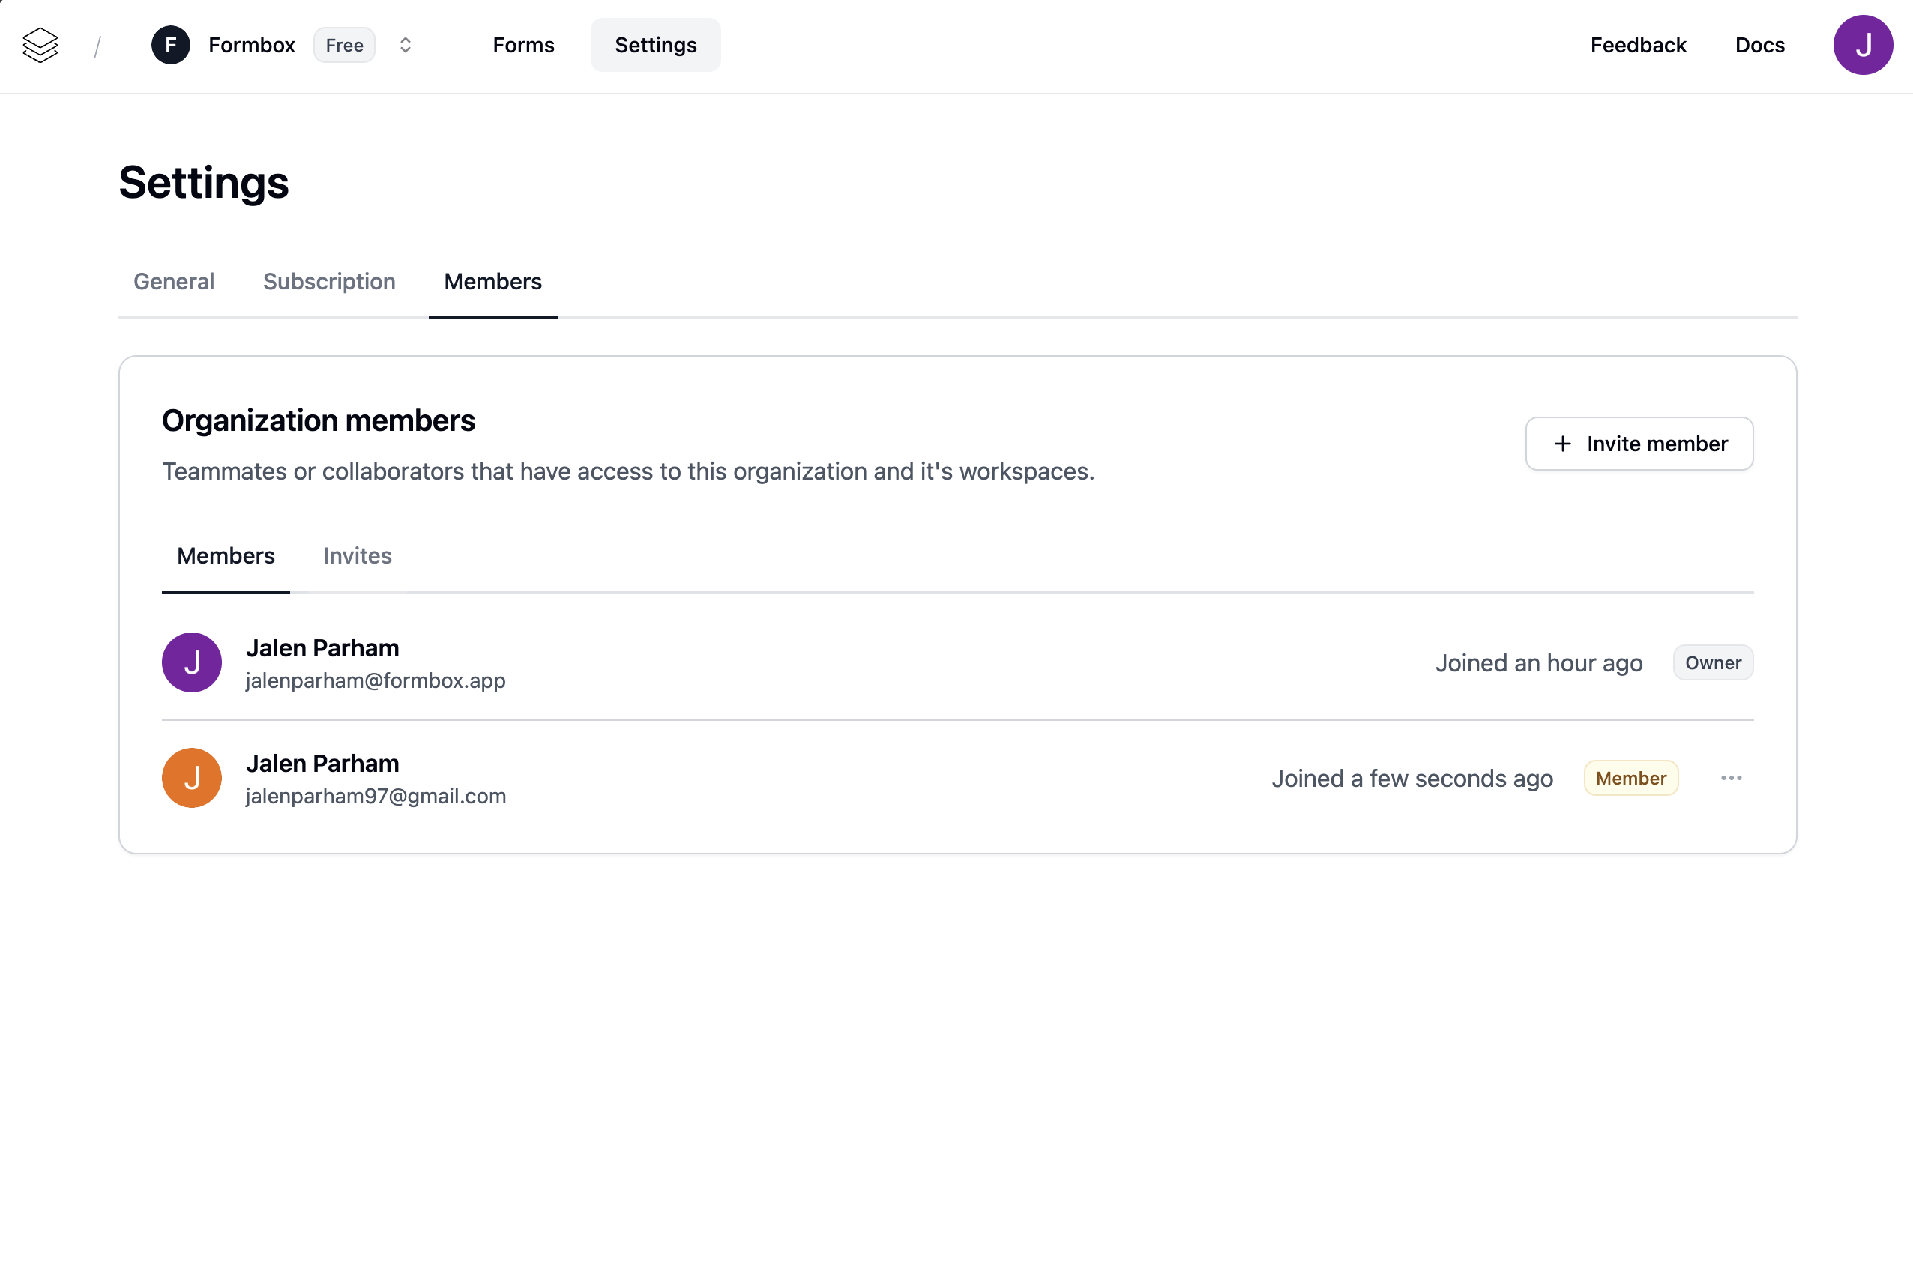Go to the Forms page
This screenshot has width=1913, height=1277.
pyautogui.click(x=522, y=46)
